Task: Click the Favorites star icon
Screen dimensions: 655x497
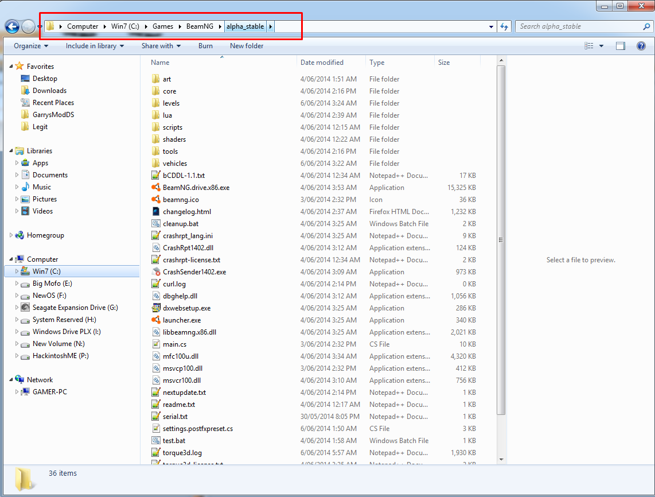Action: click(x=20, y=66)
